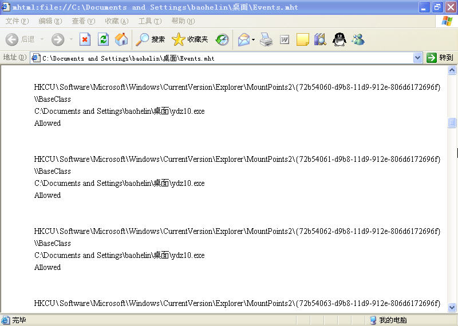Open the 文件(F) menu

tap(17, 21)
